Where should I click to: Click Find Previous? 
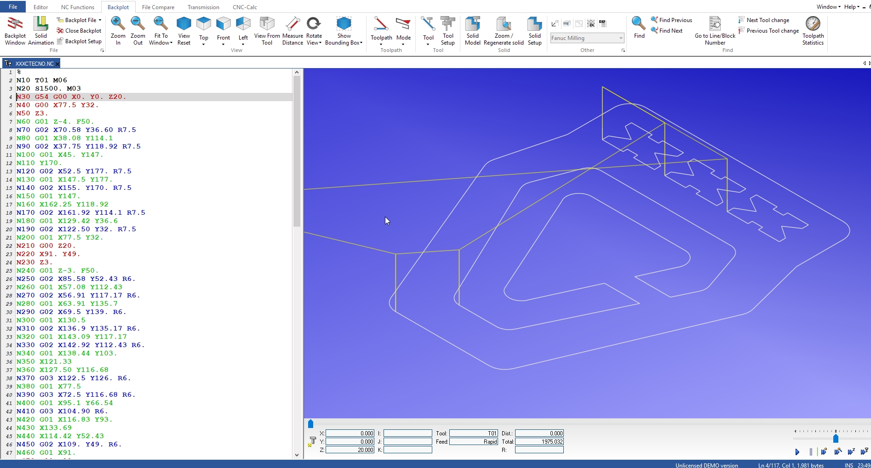(x=671, y=20)
